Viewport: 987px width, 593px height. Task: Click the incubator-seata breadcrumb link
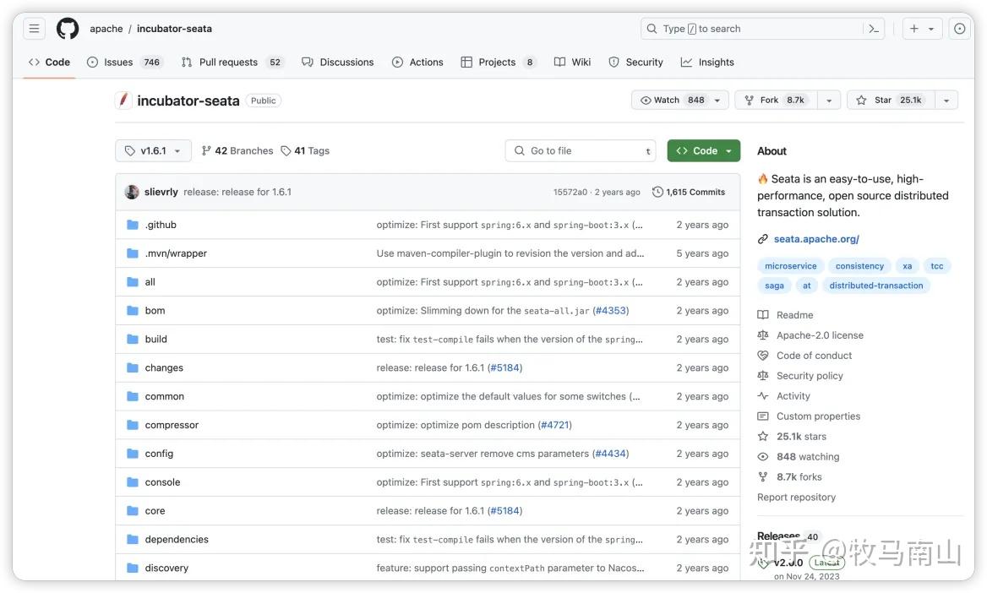coord(174,29)
